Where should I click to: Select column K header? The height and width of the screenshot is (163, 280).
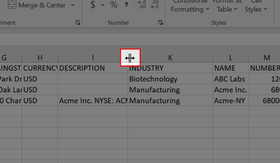pos(170,58)
